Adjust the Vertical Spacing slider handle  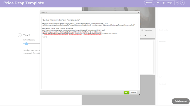point(26,44)
